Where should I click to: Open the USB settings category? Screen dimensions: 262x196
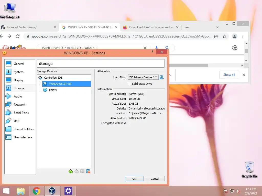[20, 121]
